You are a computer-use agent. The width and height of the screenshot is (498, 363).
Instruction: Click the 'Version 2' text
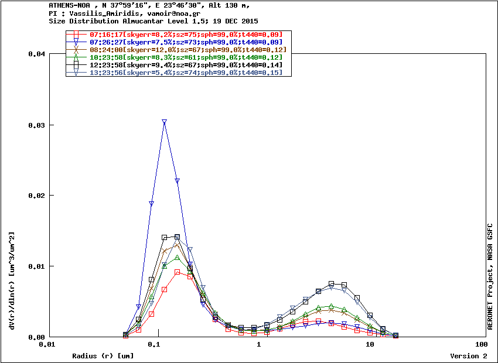(x=469, y=356)
